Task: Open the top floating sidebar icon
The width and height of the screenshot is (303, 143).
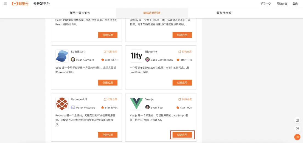Action: (297, 120)
